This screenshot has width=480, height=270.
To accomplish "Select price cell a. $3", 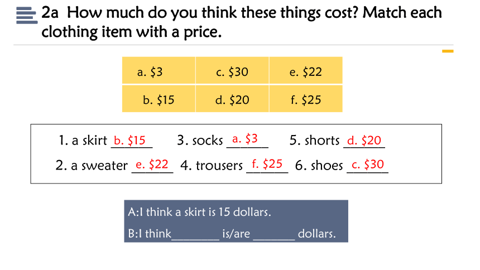I will [x=159, y=70].
